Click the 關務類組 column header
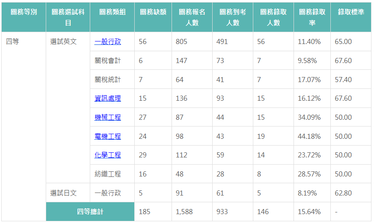Screen dimensions: 374x223 tap(112, 17)
